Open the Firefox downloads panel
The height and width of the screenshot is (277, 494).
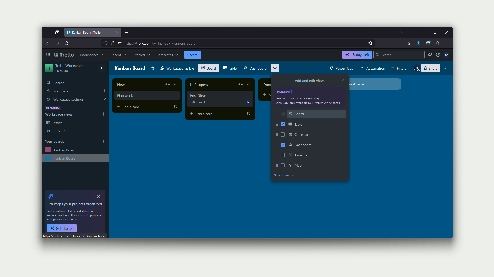coord(419,43)
